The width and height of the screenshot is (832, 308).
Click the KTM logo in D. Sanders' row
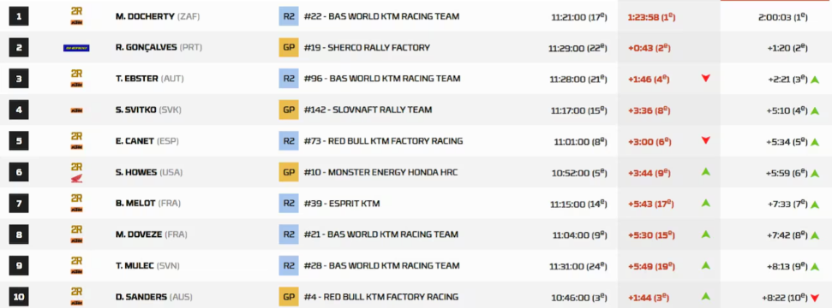click(x=76, y=303)
